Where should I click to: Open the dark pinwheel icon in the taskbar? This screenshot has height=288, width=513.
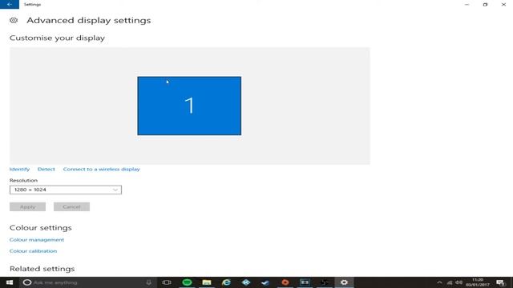324,282
